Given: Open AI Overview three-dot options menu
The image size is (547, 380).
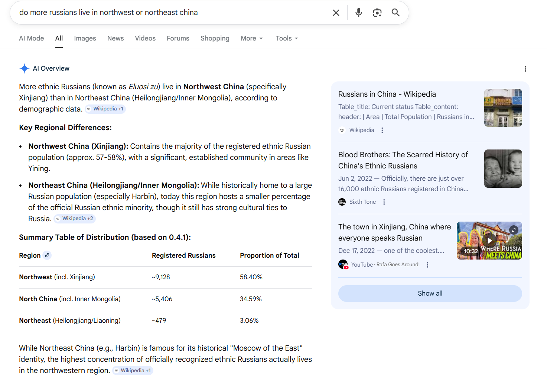Looking at the screenshot, I should [x=525, y=69].
